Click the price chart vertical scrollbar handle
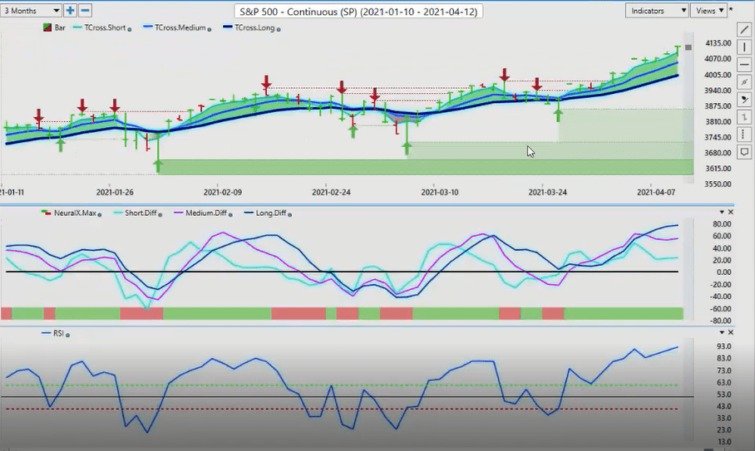 688,47
